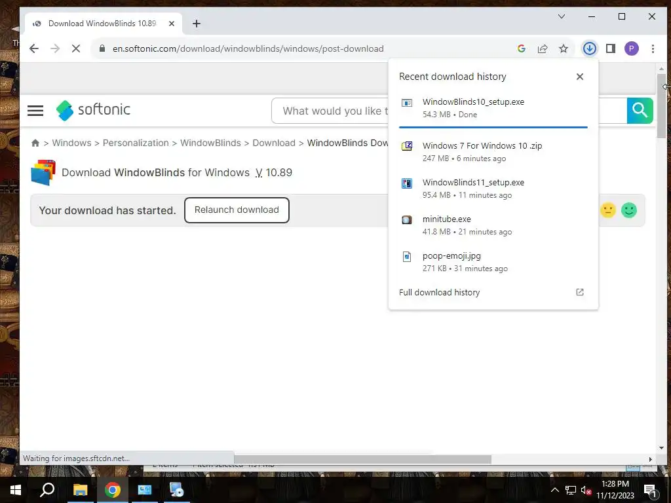Open WindowBlinds11_setup.exe download
The height and width of the screenshot is (503, 671).
pyautogui.click(x=493, y=189)
